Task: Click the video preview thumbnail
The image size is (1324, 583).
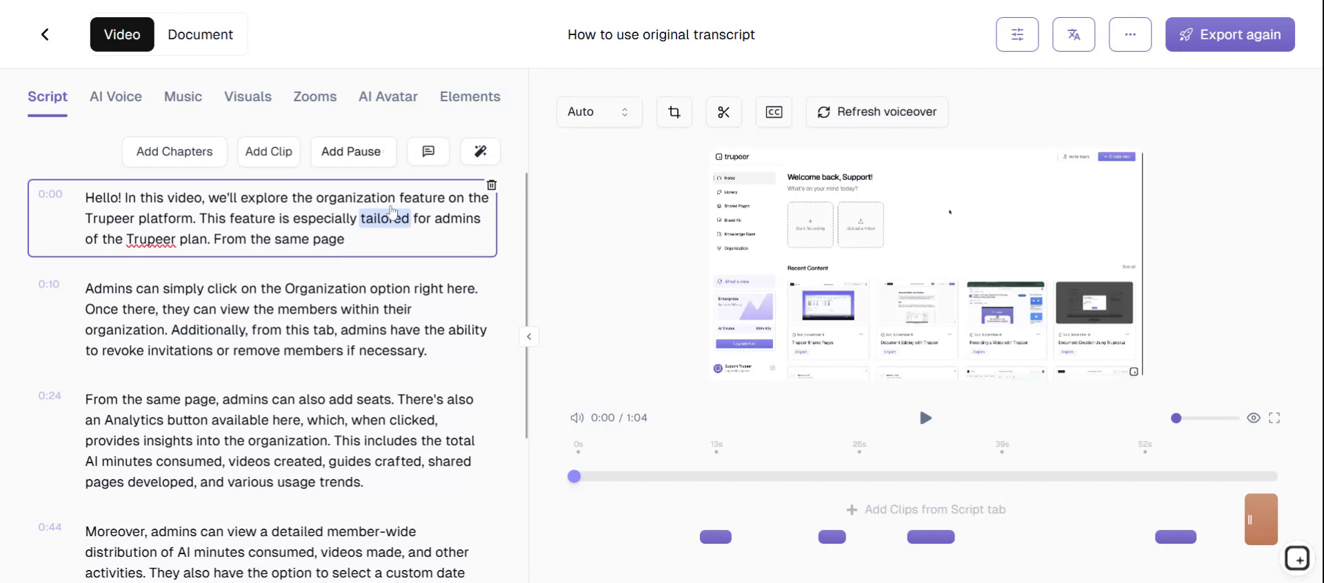Action: pos(926,264)
